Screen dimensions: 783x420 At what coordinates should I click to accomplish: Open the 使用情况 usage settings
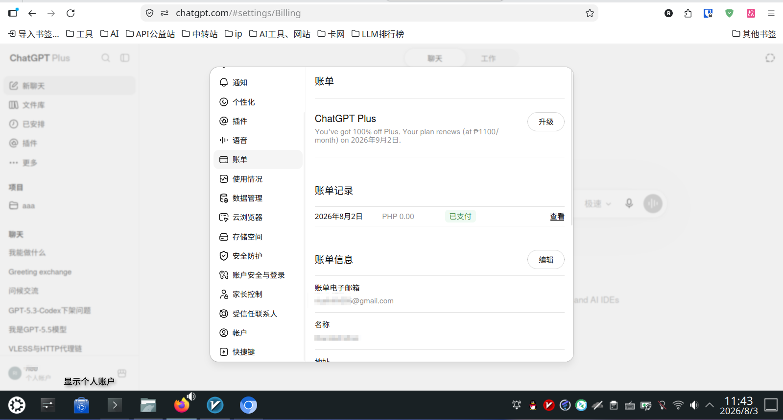click(258, 179)
